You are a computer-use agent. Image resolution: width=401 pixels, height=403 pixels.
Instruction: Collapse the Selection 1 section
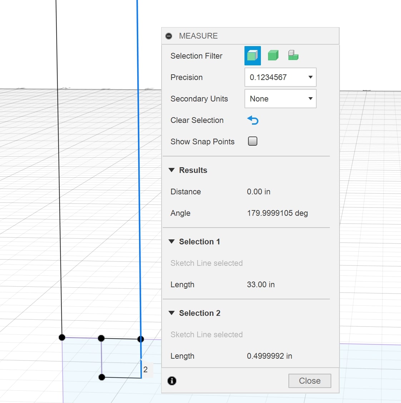coord(172,242)
